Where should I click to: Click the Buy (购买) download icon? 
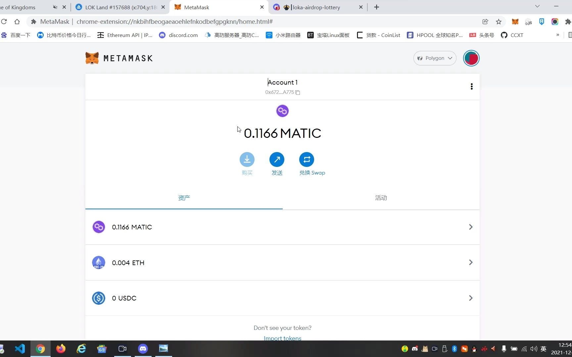(247, 160)
